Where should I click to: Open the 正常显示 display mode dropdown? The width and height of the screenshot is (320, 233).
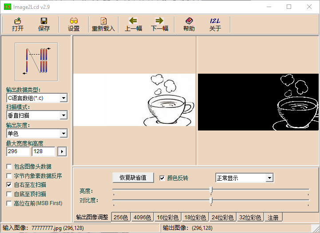click(269, 178)
